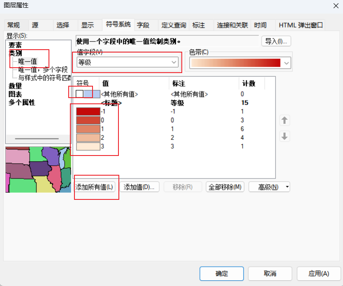Select 多个属性 in the display list
This screenshot has height=286, width=343.
click(22, 102)
